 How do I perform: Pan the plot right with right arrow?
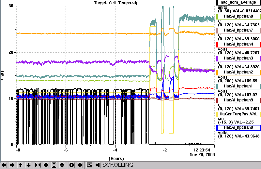(12, 165)
